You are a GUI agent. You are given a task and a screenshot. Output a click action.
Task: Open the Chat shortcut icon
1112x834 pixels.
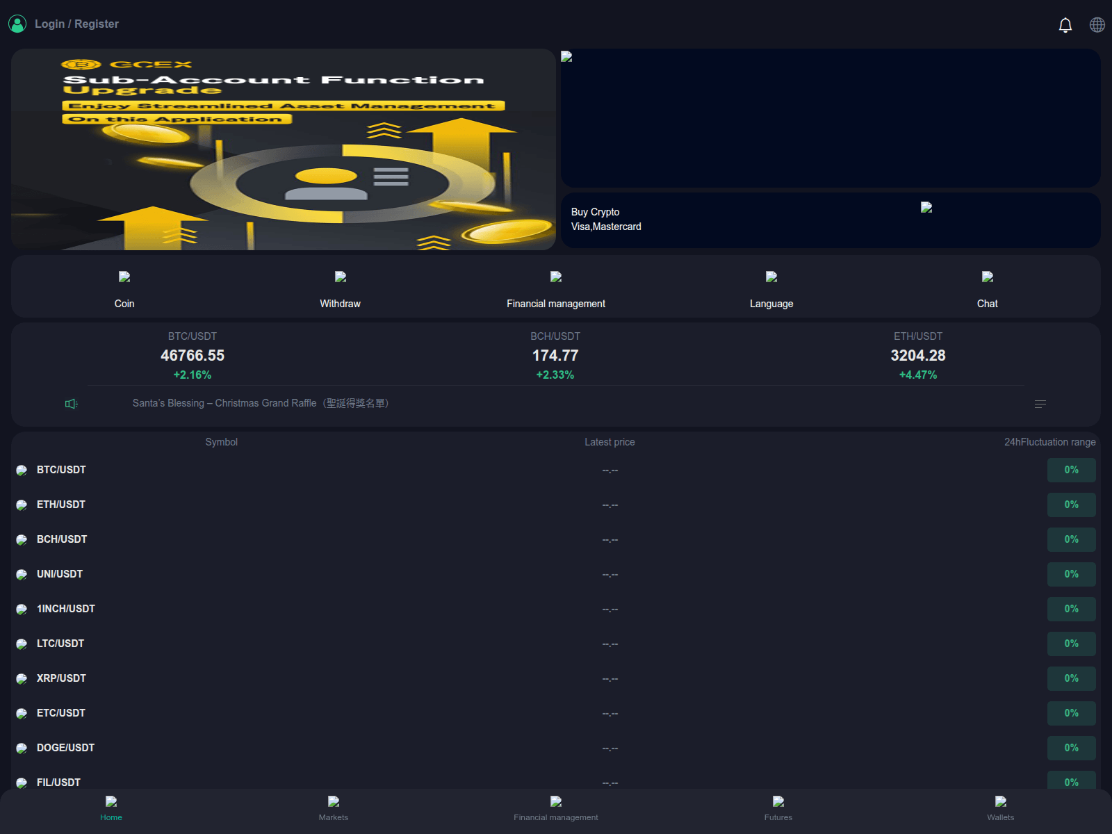[x=987, y=277]
